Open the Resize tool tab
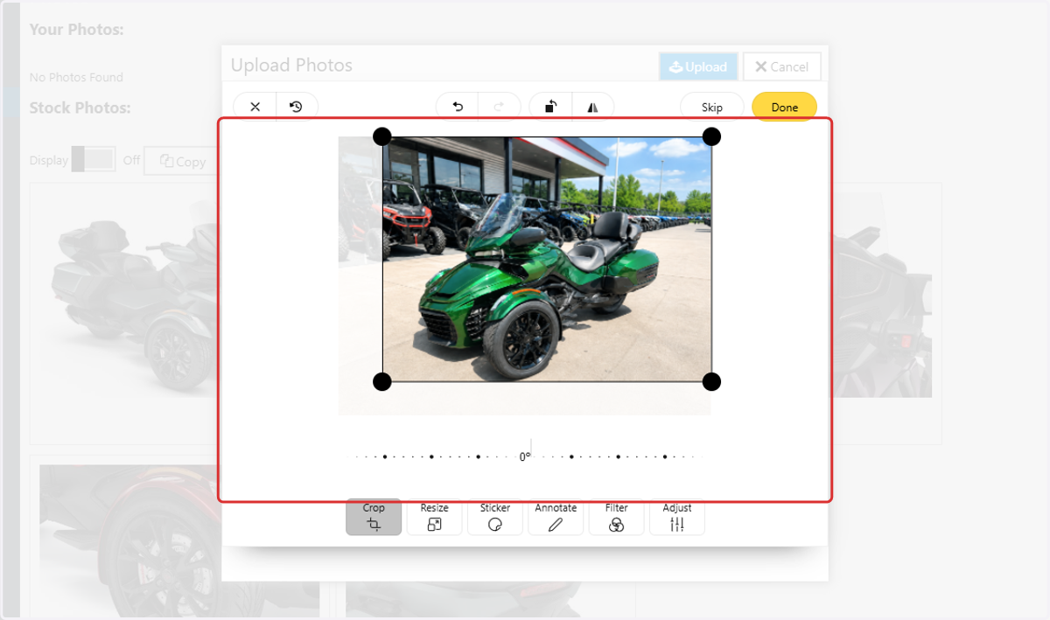Screen dimensions: 1050x620 (434, 517)
